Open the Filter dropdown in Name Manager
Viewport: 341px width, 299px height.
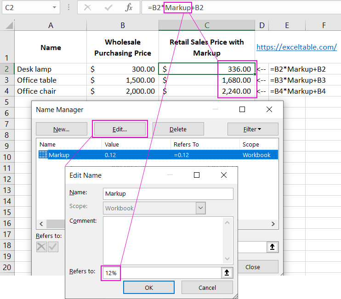pyautogui.click(x=252, y=129)
